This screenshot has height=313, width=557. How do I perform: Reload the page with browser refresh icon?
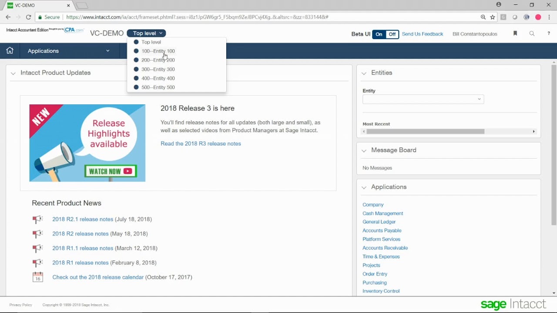[x=28, y=17]
